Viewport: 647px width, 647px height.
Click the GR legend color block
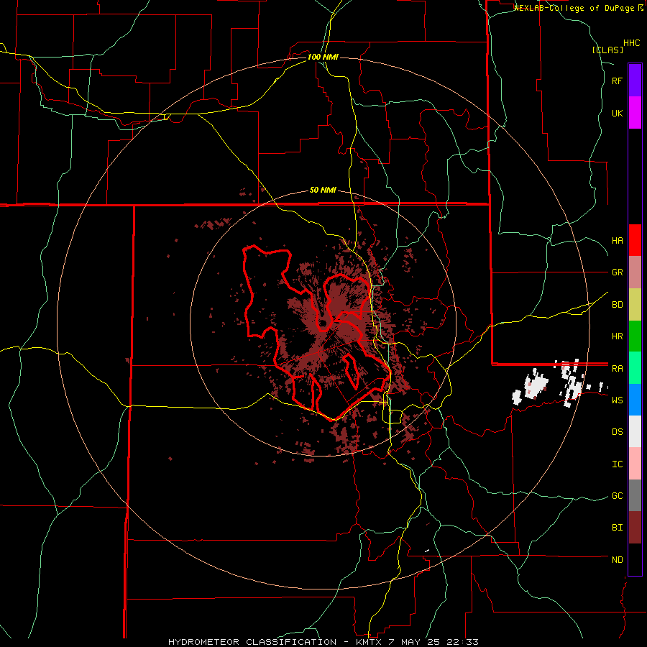point(635,272)
